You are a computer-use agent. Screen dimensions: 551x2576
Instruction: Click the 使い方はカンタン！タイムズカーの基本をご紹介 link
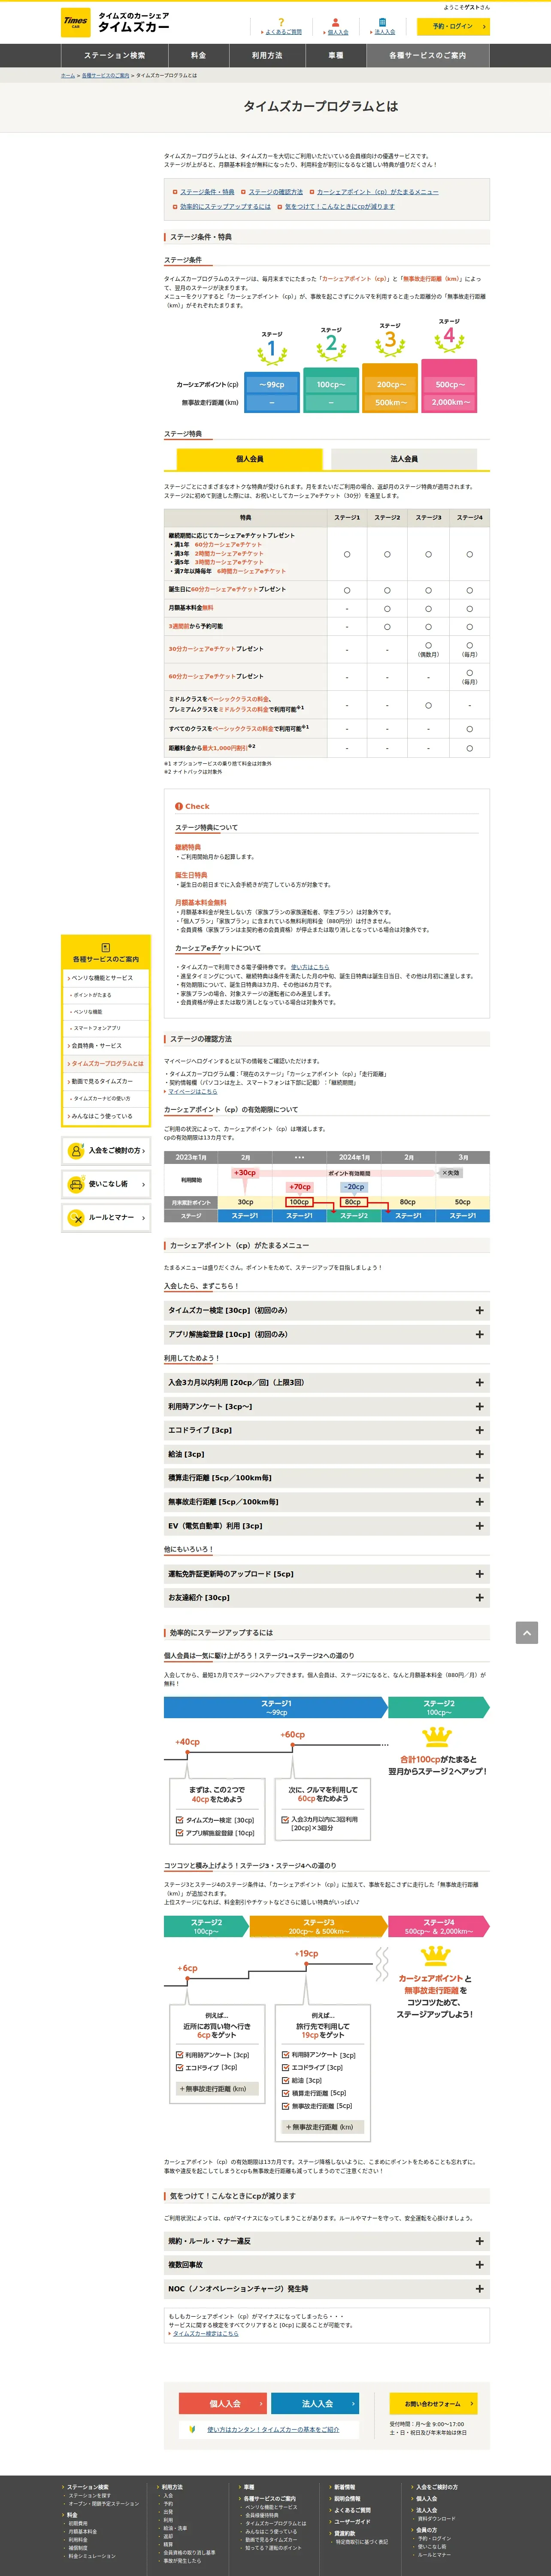tap(273, 2429)
